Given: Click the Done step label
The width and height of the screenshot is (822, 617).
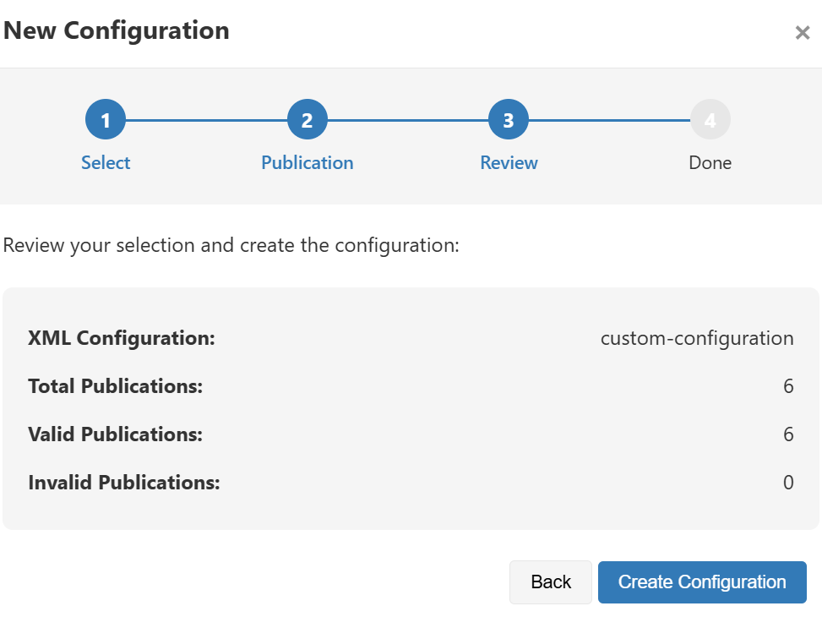Looking at the screenshot, I should pyautogui.click(x=710, y=162).
